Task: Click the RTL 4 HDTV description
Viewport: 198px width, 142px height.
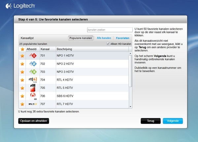Action: point(65,80)
